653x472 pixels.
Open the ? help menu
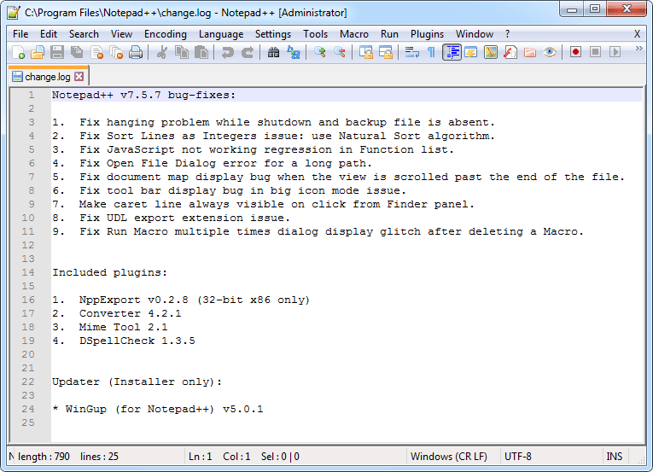pyautogui.click(x=507, y=34)
